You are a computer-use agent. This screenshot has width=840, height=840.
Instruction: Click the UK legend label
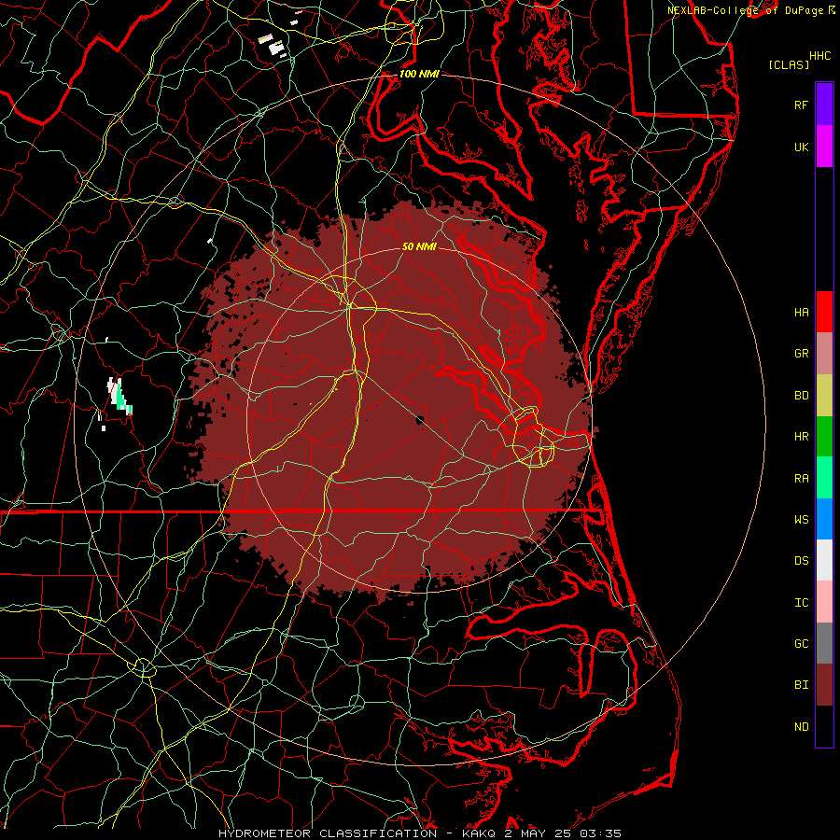point(801,147)
